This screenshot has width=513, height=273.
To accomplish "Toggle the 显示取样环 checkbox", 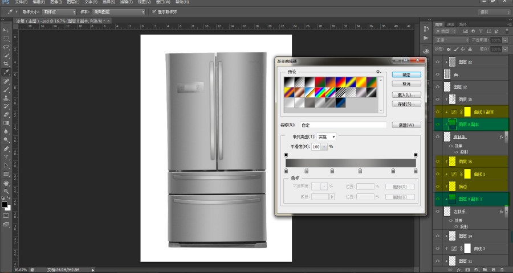I will point(154,12).
